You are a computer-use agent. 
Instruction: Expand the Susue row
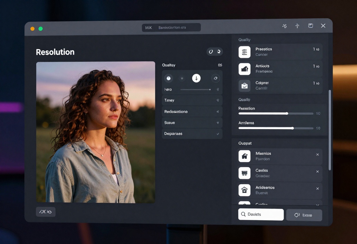pyautogui.click(x=192, y=123)
